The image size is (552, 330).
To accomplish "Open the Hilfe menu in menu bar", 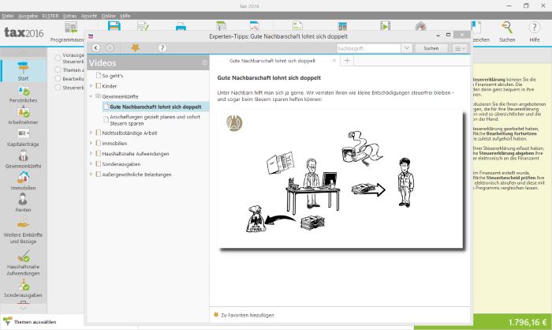I will (x=125, y=16).
